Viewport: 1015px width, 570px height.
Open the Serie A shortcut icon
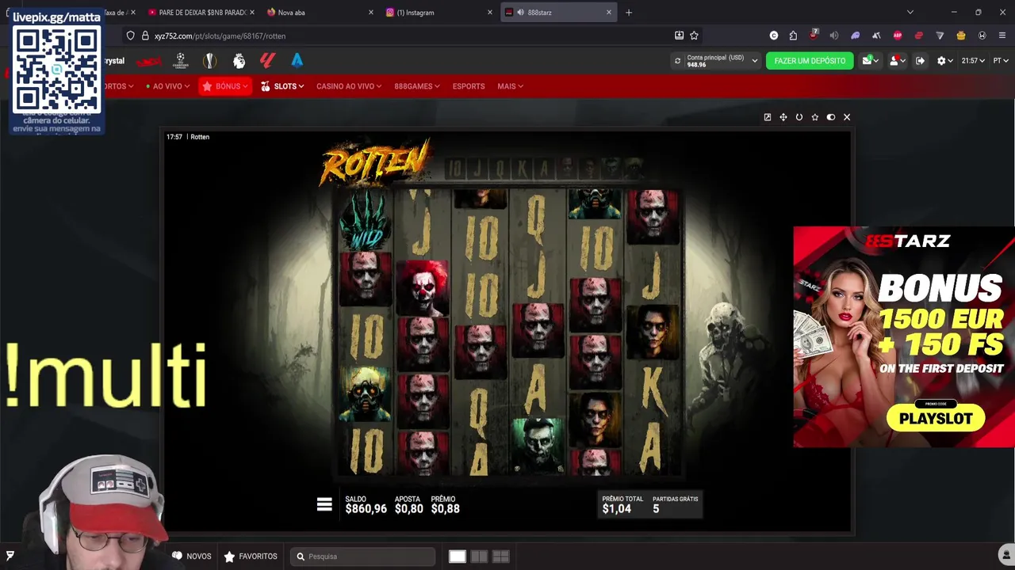pyautogui.click(x=297, y=61)
